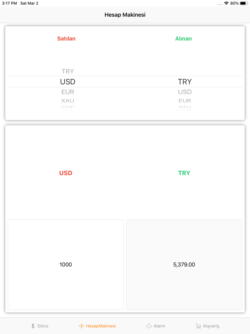Select USD in the Alınan picker
The image size is (250, 334).
(x=185, y=92)
